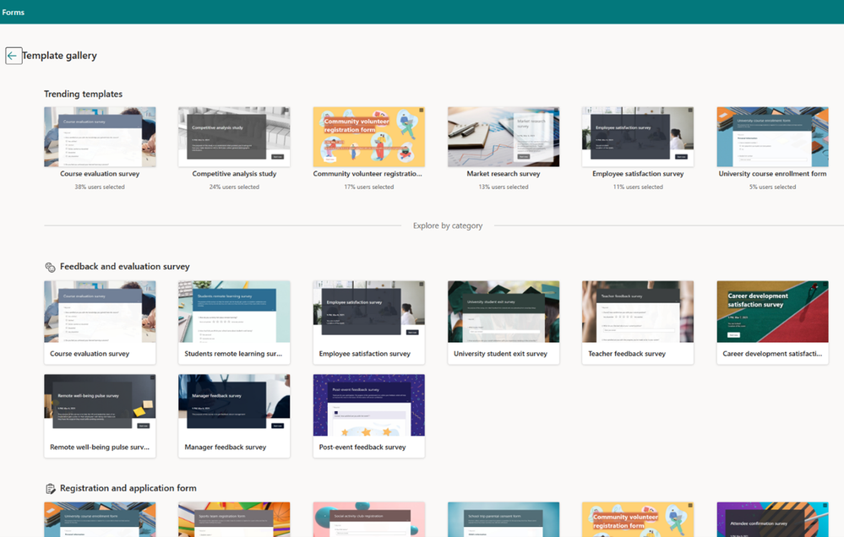Select the University student exit survey card
The image size is (844, 537).
tap(504, 323)
